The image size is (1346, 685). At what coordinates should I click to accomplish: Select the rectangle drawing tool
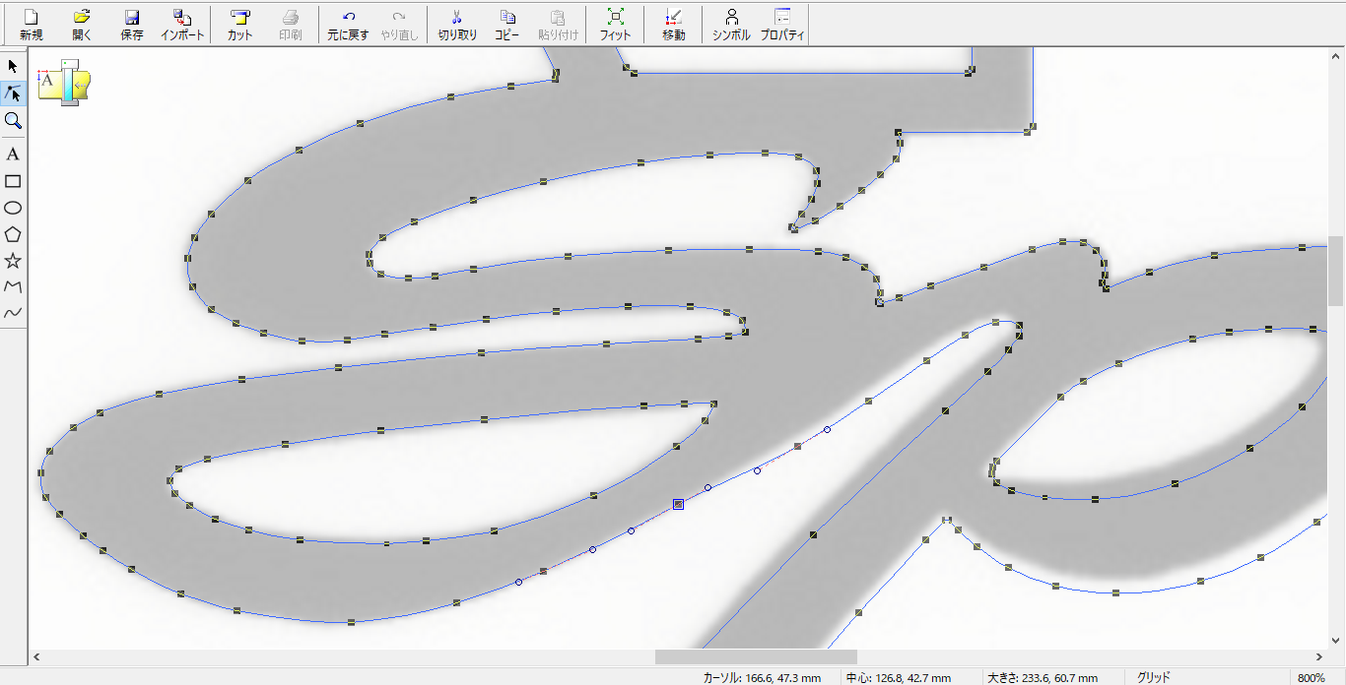13,181
